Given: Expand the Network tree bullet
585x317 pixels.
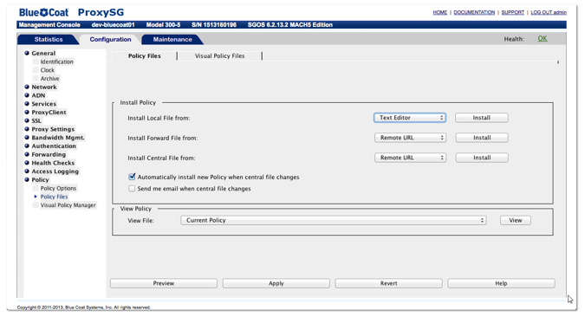Looking at the screenshot, I should tap(27, 87).
